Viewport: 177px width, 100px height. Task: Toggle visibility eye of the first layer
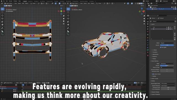click(170, 27)
